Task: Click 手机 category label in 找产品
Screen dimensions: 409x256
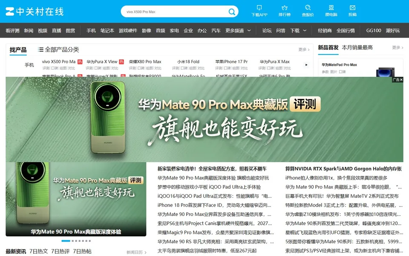Action: click(x=29, y=65)
